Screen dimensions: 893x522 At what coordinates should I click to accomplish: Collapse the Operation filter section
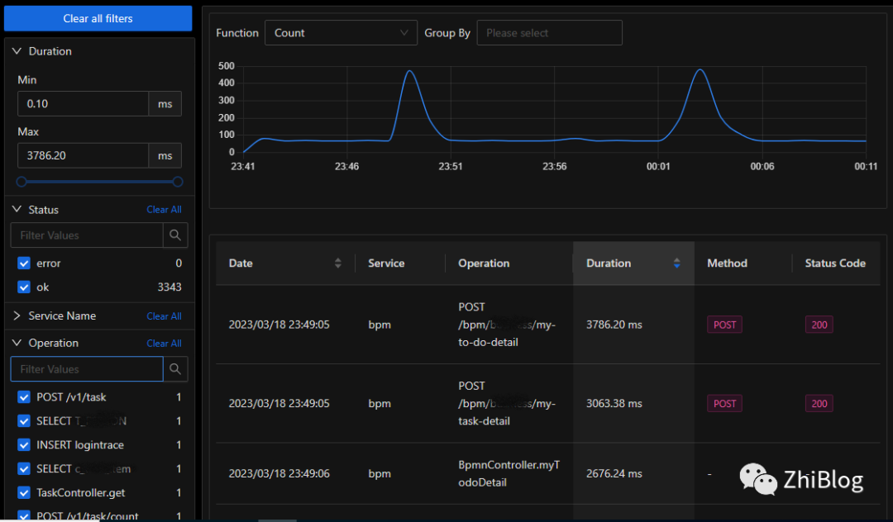[17, 343]
